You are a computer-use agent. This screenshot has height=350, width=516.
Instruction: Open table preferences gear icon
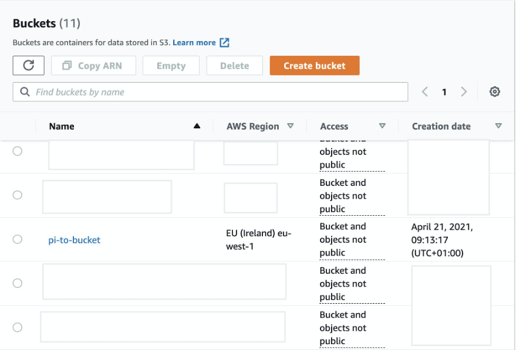click(x=495, y=92)
